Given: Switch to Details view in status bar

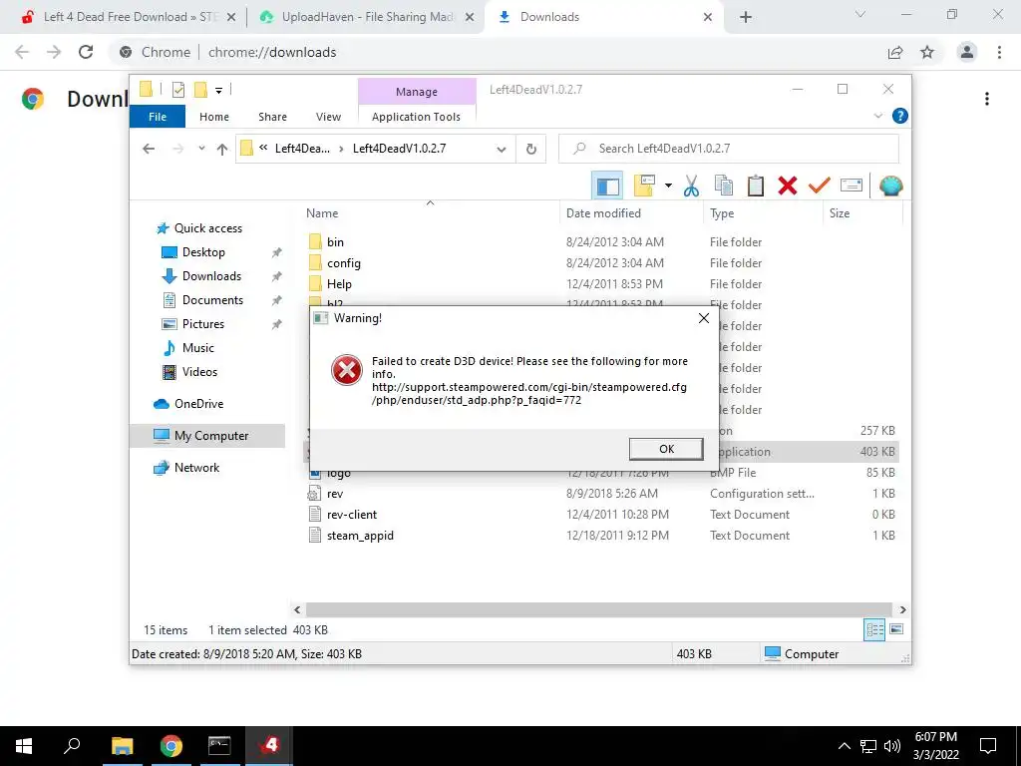Looking at the screenshot, I should (x=874, y=629).
